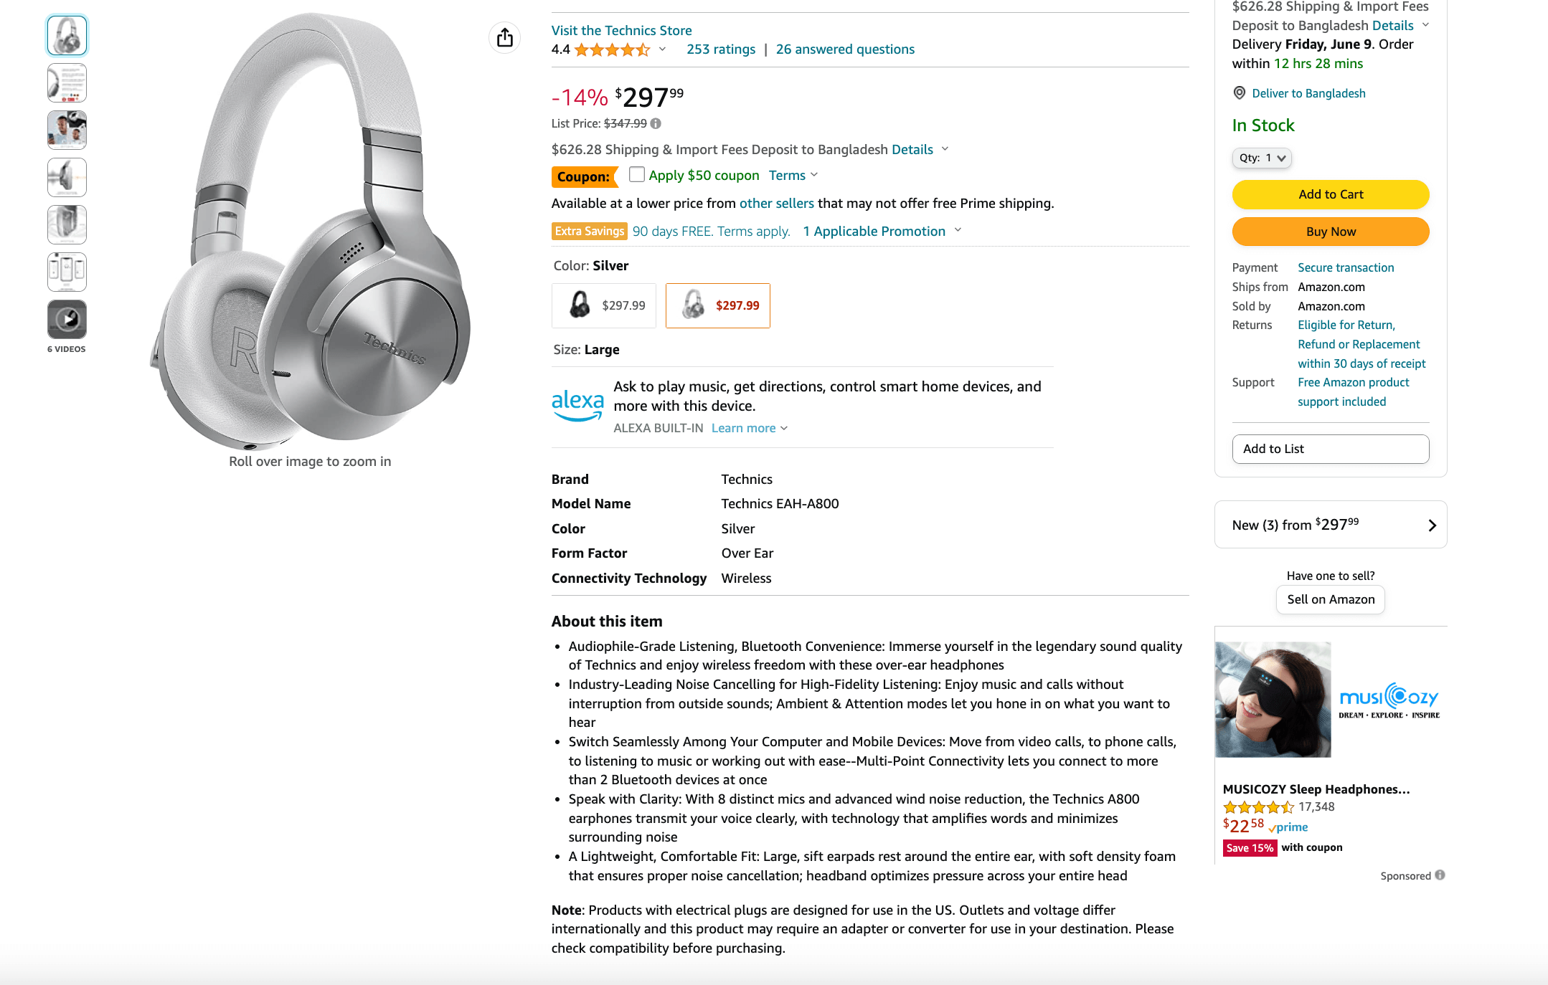The height and width of the screenshot is (985, 1548).
Task: Click the location pin beside Deliver to Bangladesh
Action: (x=1238, y=92)
